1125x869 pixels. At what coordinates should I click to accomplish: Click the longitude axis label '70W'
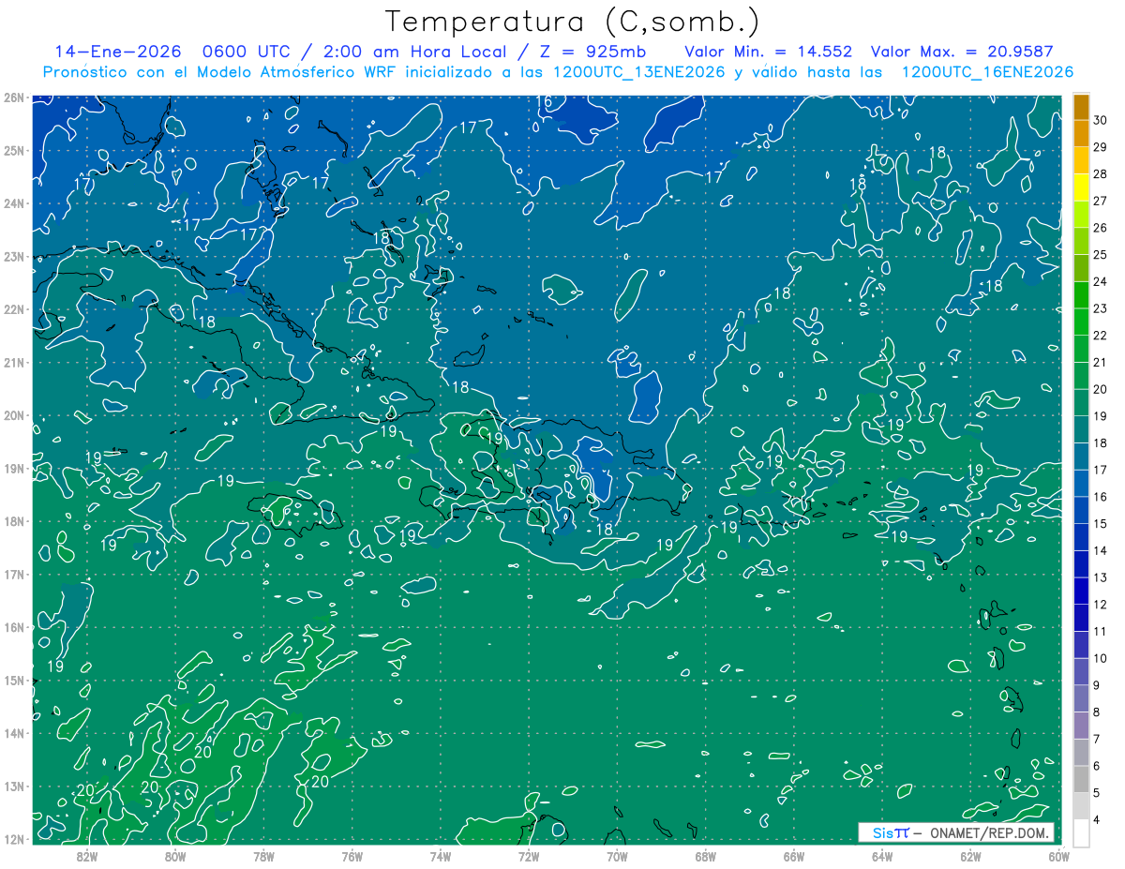[617, 856]
